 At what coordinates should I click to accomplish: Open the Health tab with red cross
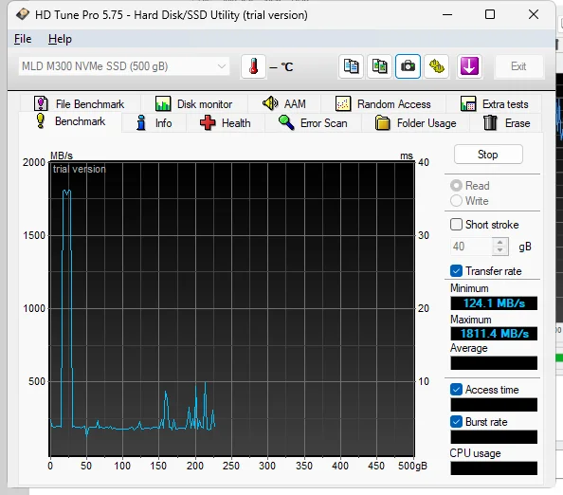coord(226,123)
